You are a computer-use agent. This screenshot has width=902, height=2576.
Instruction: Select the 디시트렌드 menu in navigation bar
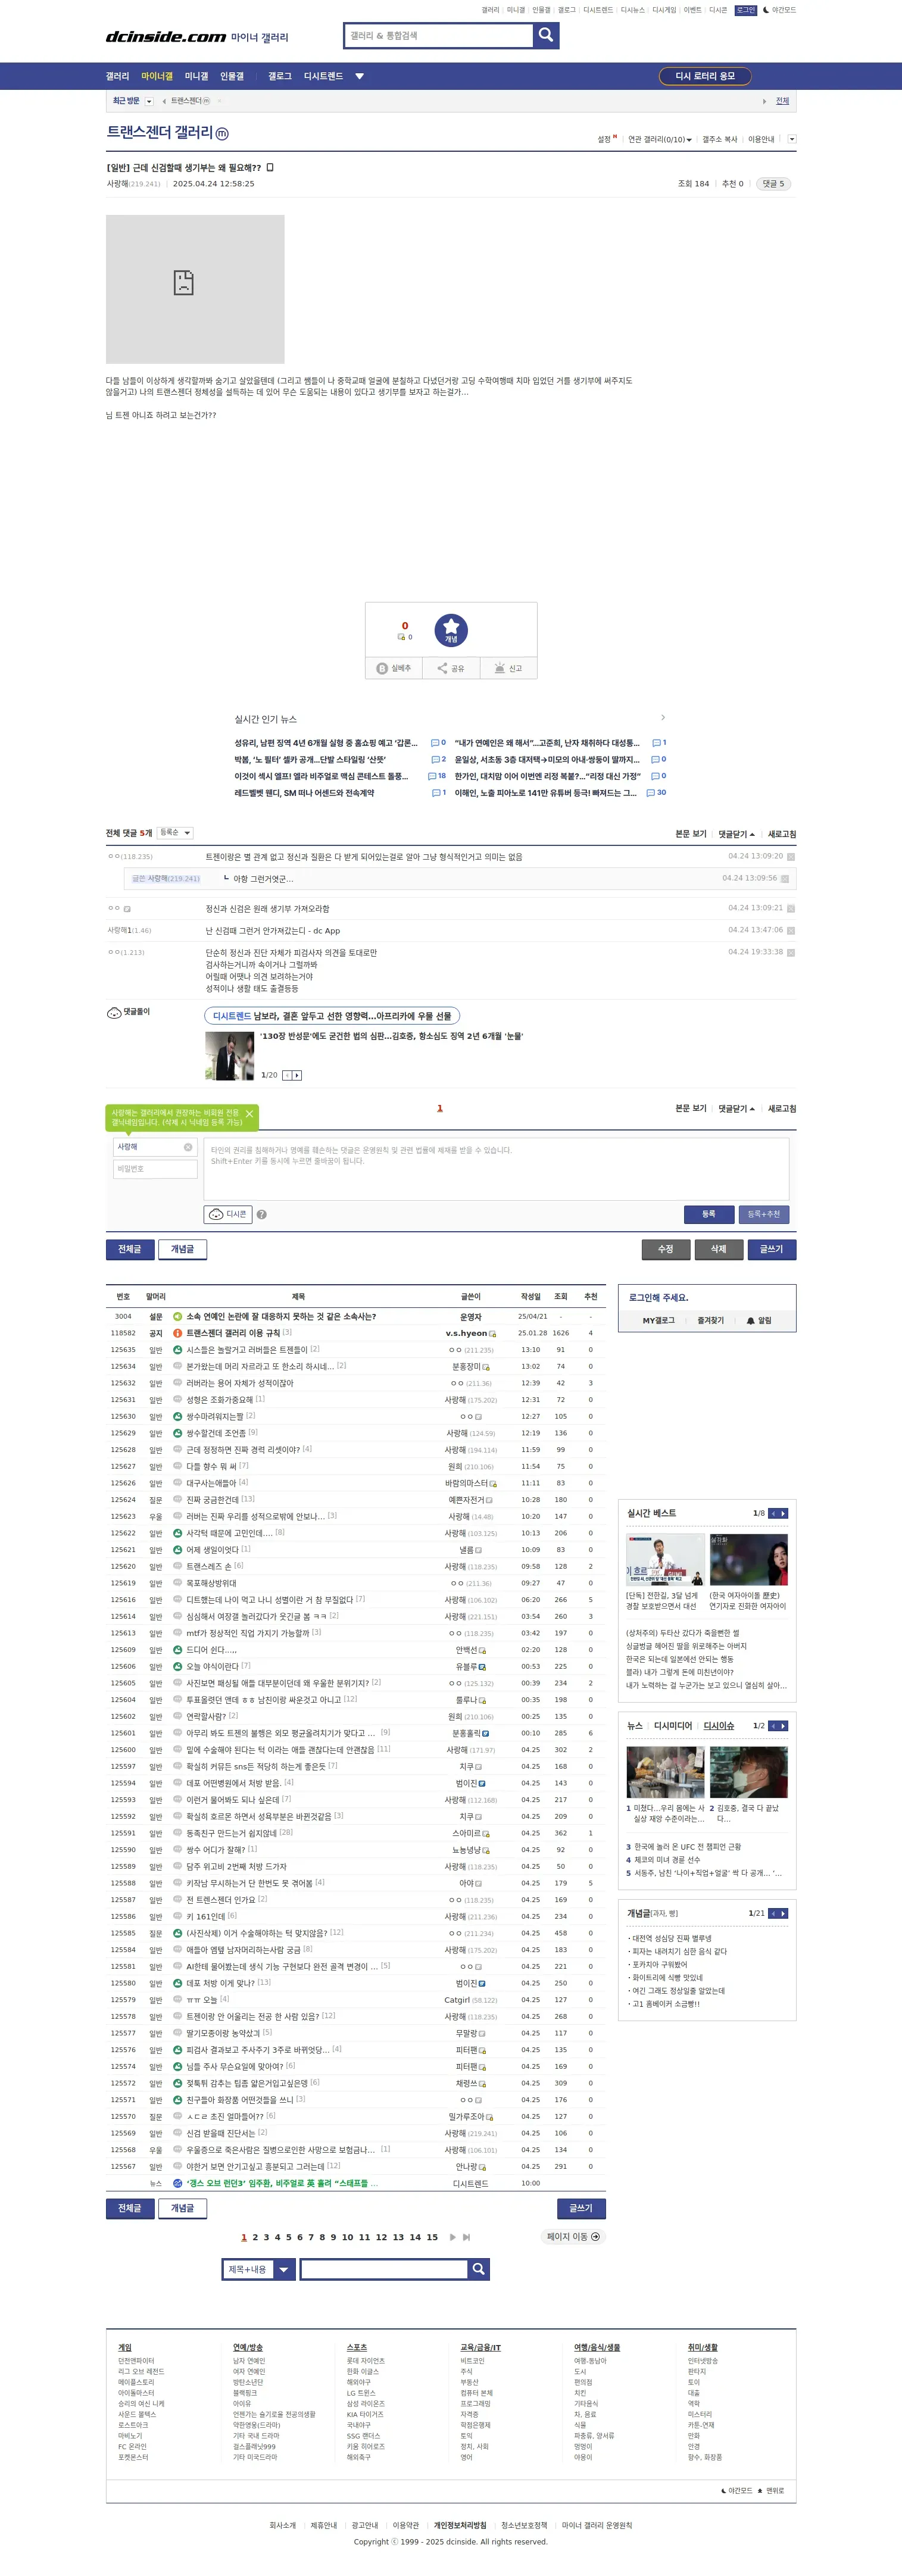tap(323, 76)
